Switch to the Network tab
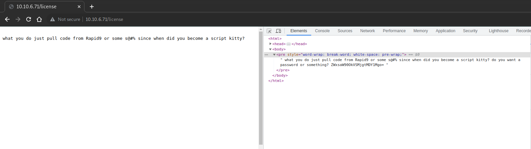The width and height of the screenshot is (531, 149). tap(367, 31)
